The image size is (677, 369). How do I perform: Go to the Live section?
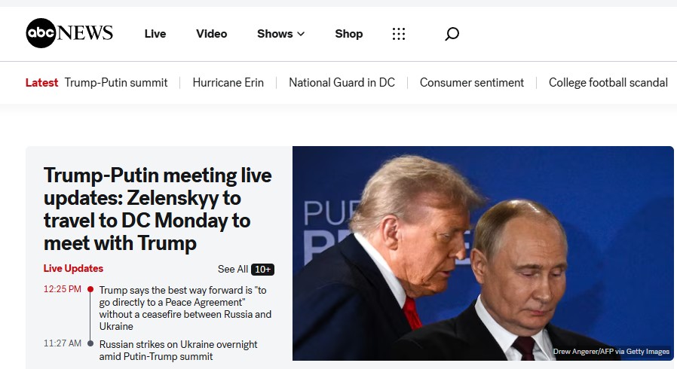155,34
